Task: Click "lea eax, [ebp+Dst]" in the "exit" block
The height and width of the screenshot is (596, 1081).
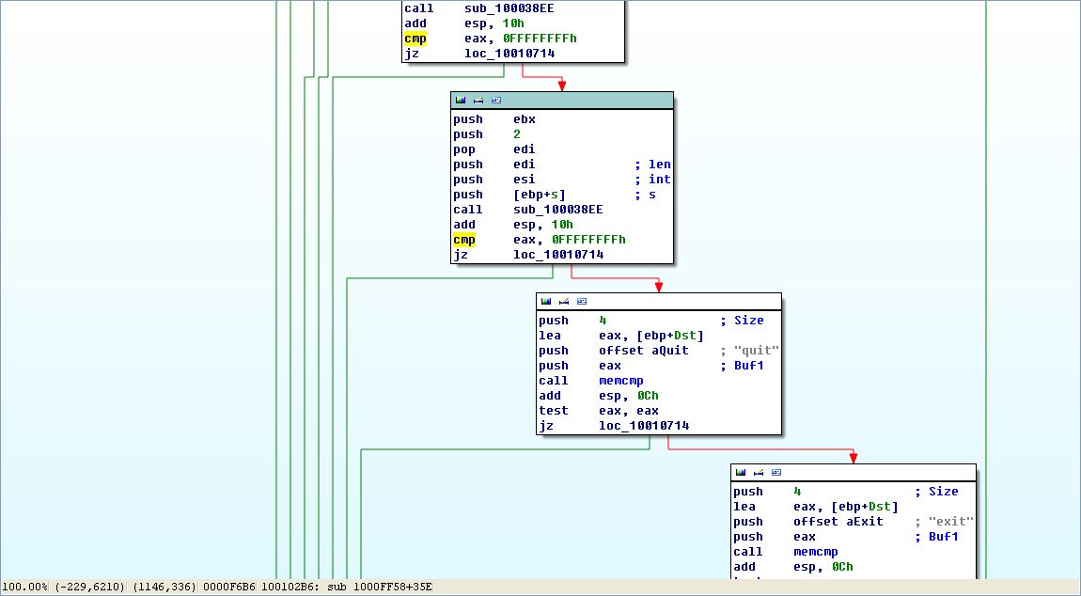Action: click(816, 507)
